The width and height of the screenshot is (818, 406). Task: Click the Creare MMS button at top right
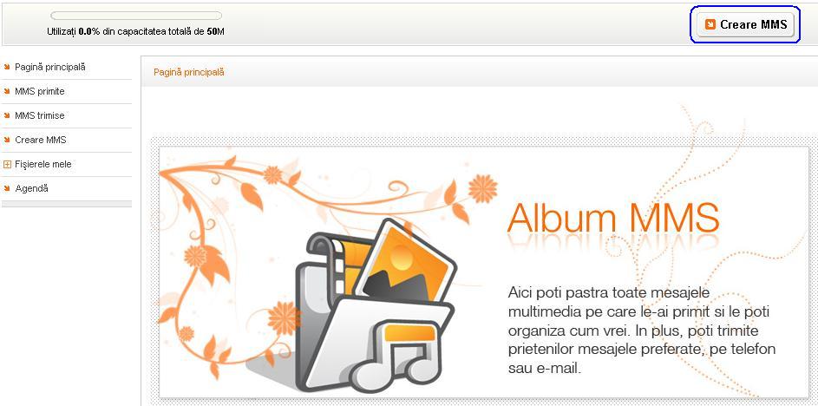(x=745, y=24)
